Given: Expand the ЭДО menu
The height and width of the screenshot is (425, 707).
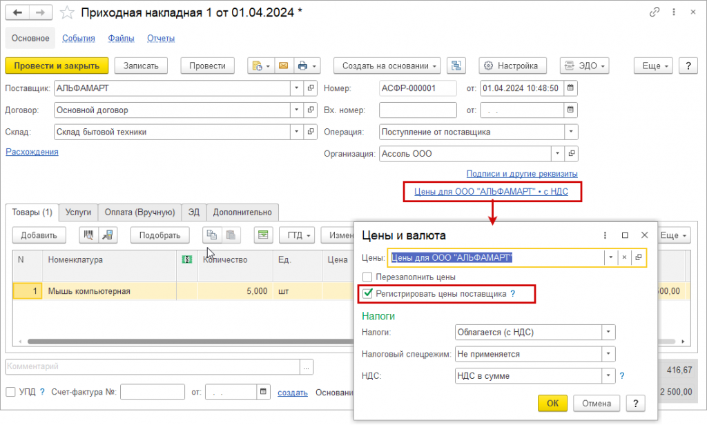Looking at the screenshot, I should click(584, 66).
